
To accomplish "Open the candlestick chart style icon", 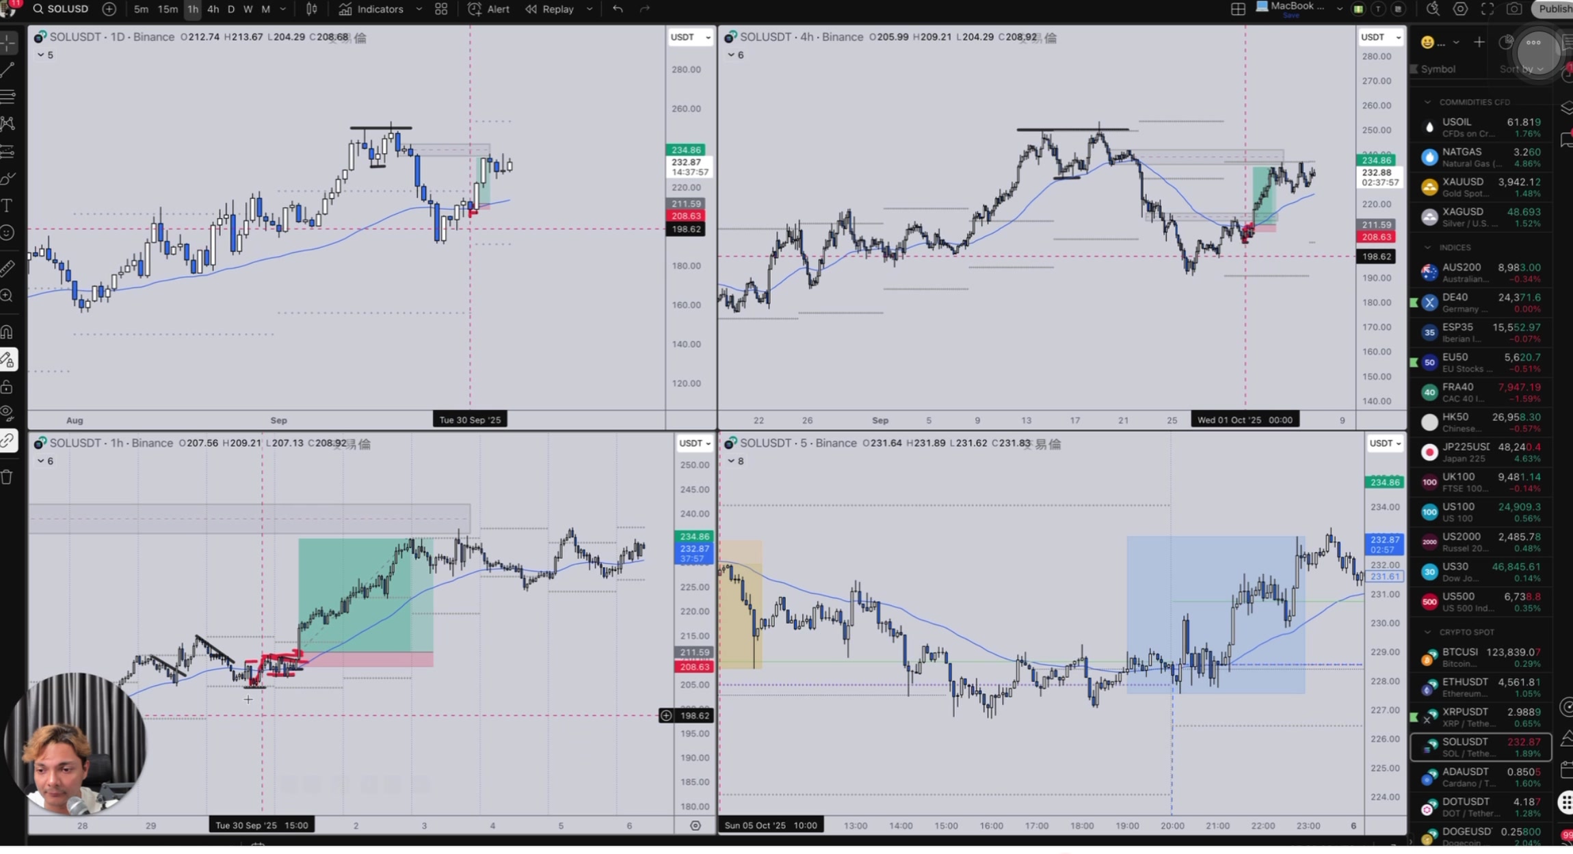I will point(312,9).
